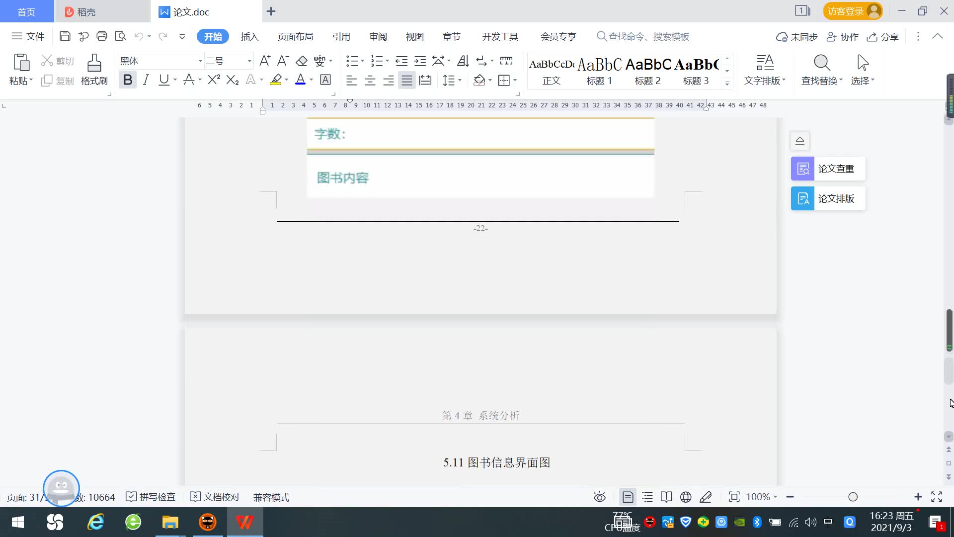Toggle eye protection mode icon in status bar

(x=599, y=497)
